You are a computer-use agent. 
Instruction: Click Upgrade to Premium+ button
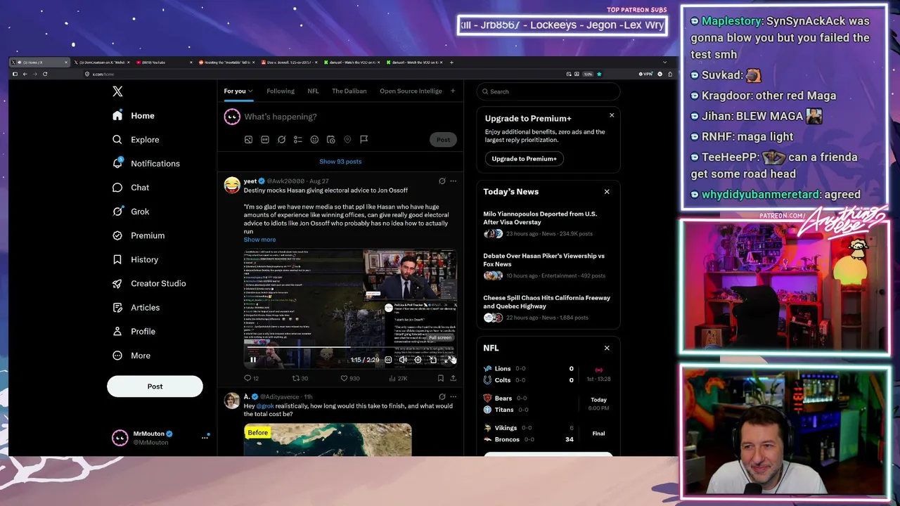coord(524,159)
